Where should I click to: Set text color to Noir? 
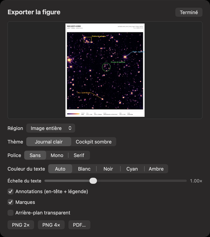[108, 169]
